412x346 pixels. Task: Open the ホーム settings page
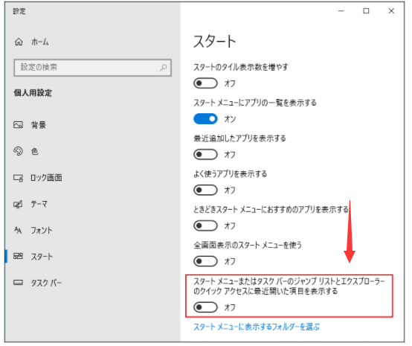[x=40, y=42]
